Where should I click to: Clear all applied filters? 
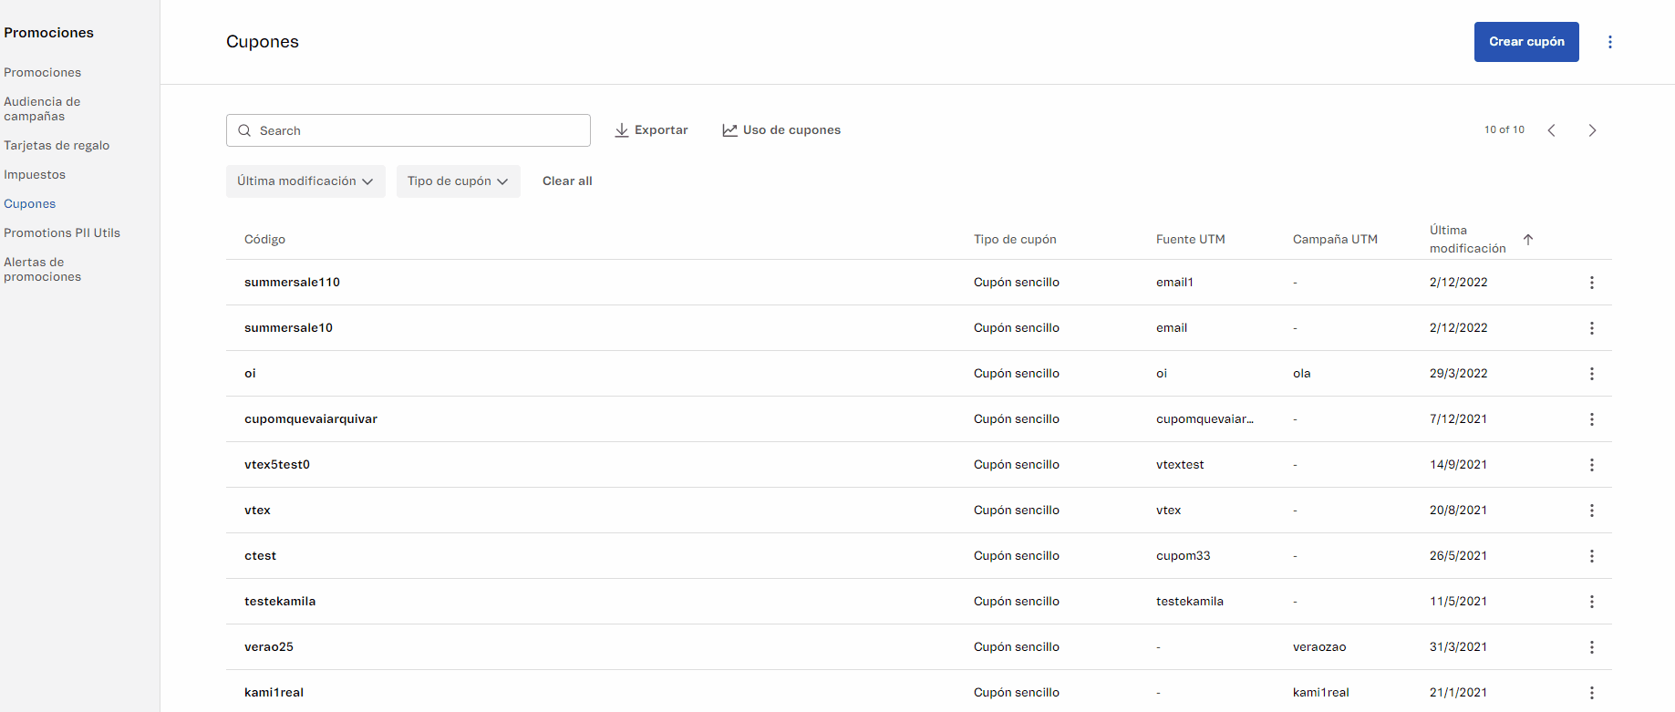click(x=567, y=181)
